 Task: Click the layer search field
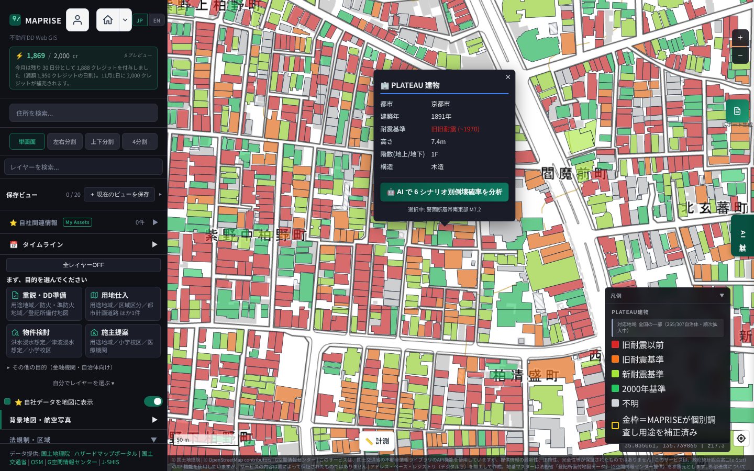pos(83,167)
